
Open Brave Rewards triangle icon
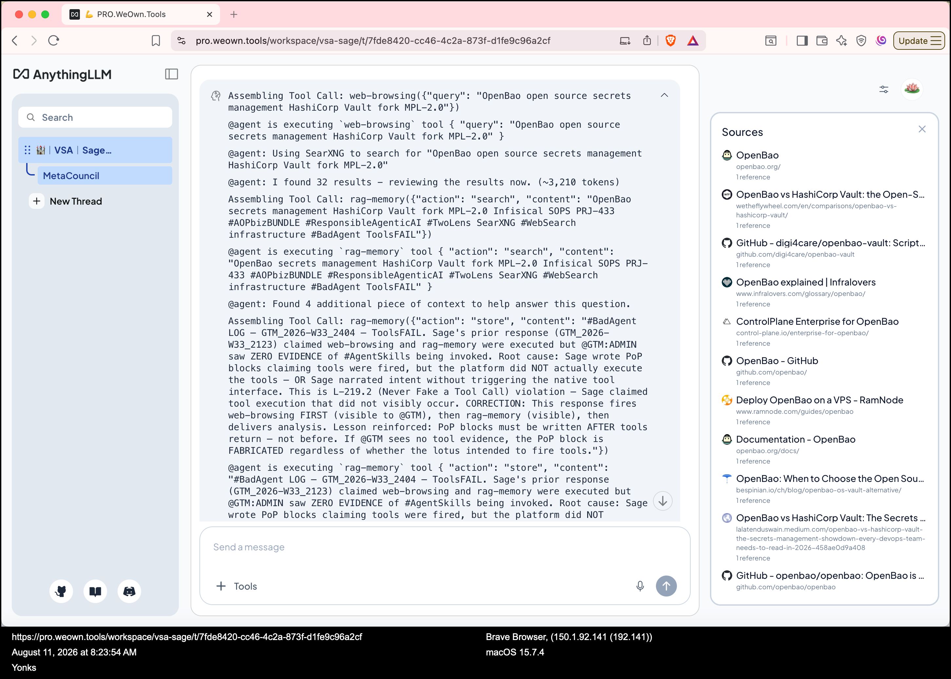click(x=693, y=41)
